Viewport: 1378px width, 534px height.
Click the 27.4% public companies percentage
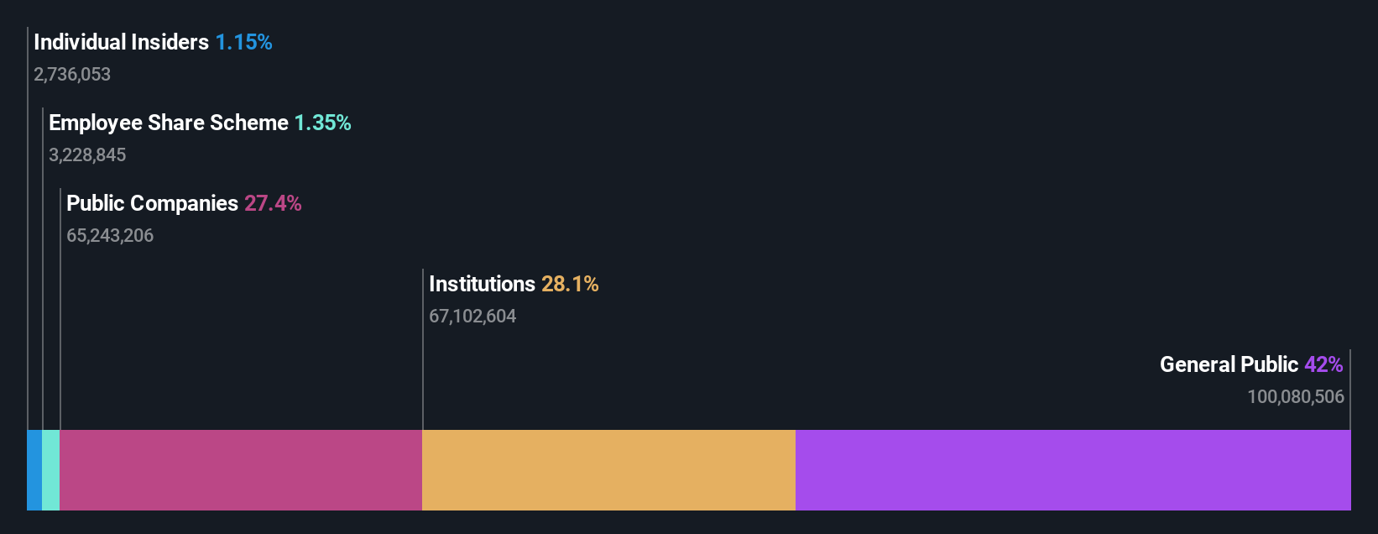coord(273,203)
